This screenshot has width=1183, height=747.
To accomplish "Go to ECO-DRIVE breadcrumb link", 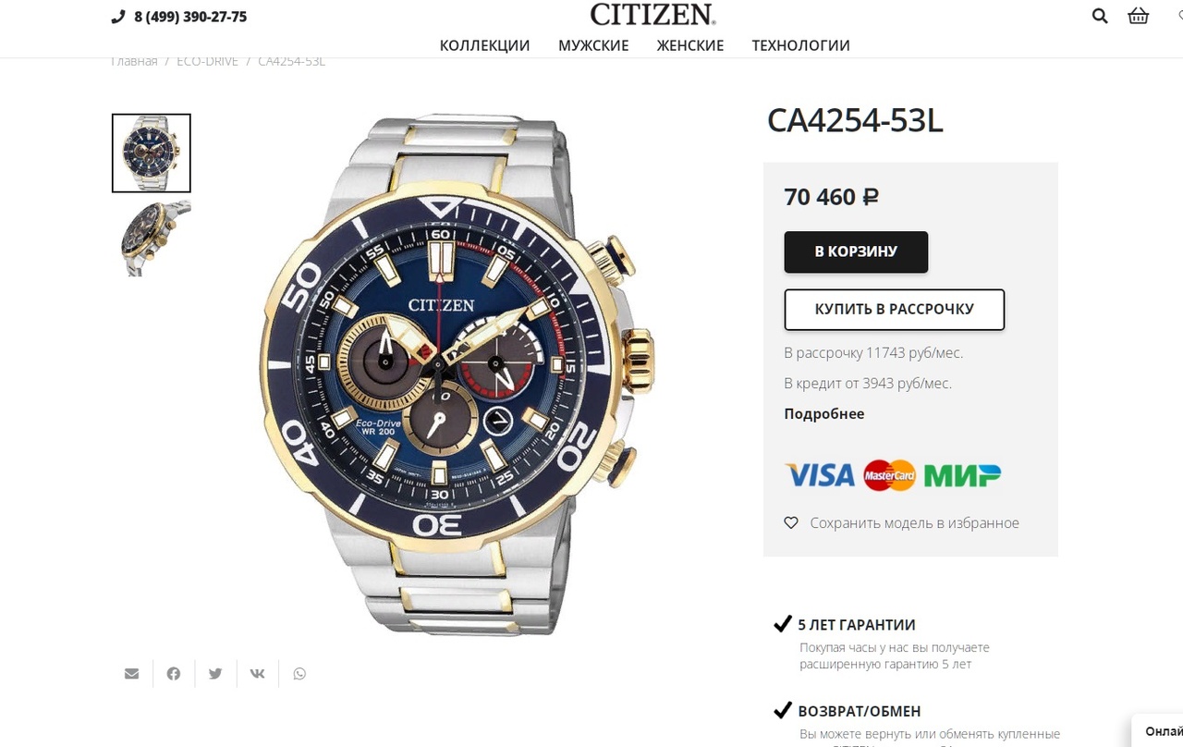I will pos(207,61).
